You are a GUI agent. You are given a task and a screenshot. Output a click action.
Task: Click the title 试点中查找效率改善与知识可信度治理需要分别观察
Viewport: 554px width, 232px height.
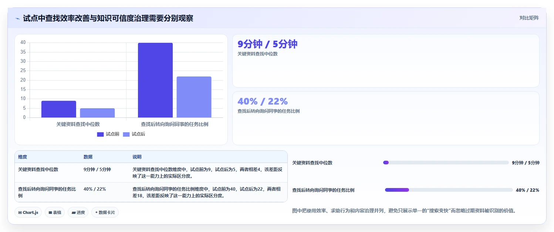point(108,18)
